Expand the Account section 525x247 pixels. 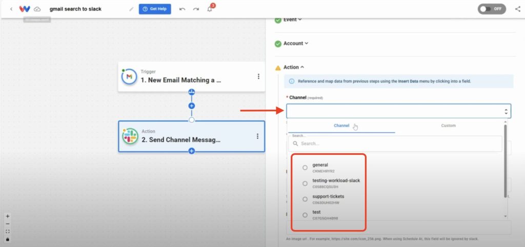pyautogui.click(x=296, y=44)
